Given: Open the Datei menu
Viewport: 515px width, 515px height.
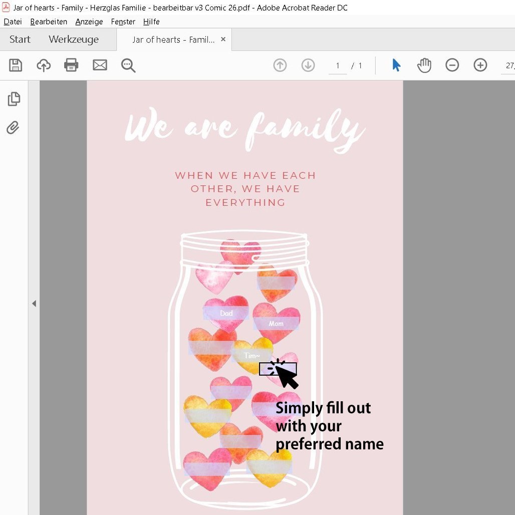Looking at the screenshot, I should pos(13,22).
